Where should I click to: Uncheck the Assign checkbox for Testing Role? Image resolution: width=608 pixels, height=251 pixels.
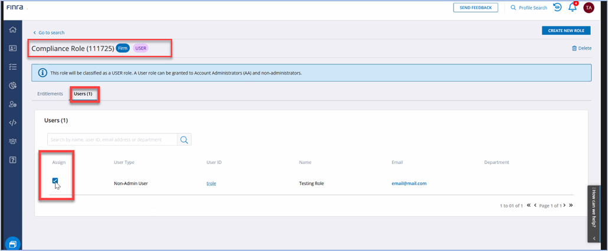click(x=55, y=182)
